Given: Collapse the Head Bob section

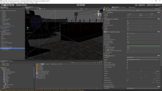Looking at the screenshot, I should 104,44.
